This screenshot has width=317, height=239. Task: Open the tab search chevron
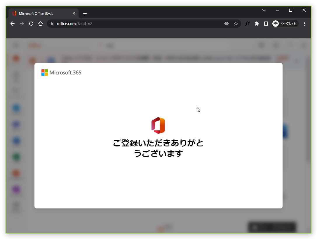pos(264,10)
